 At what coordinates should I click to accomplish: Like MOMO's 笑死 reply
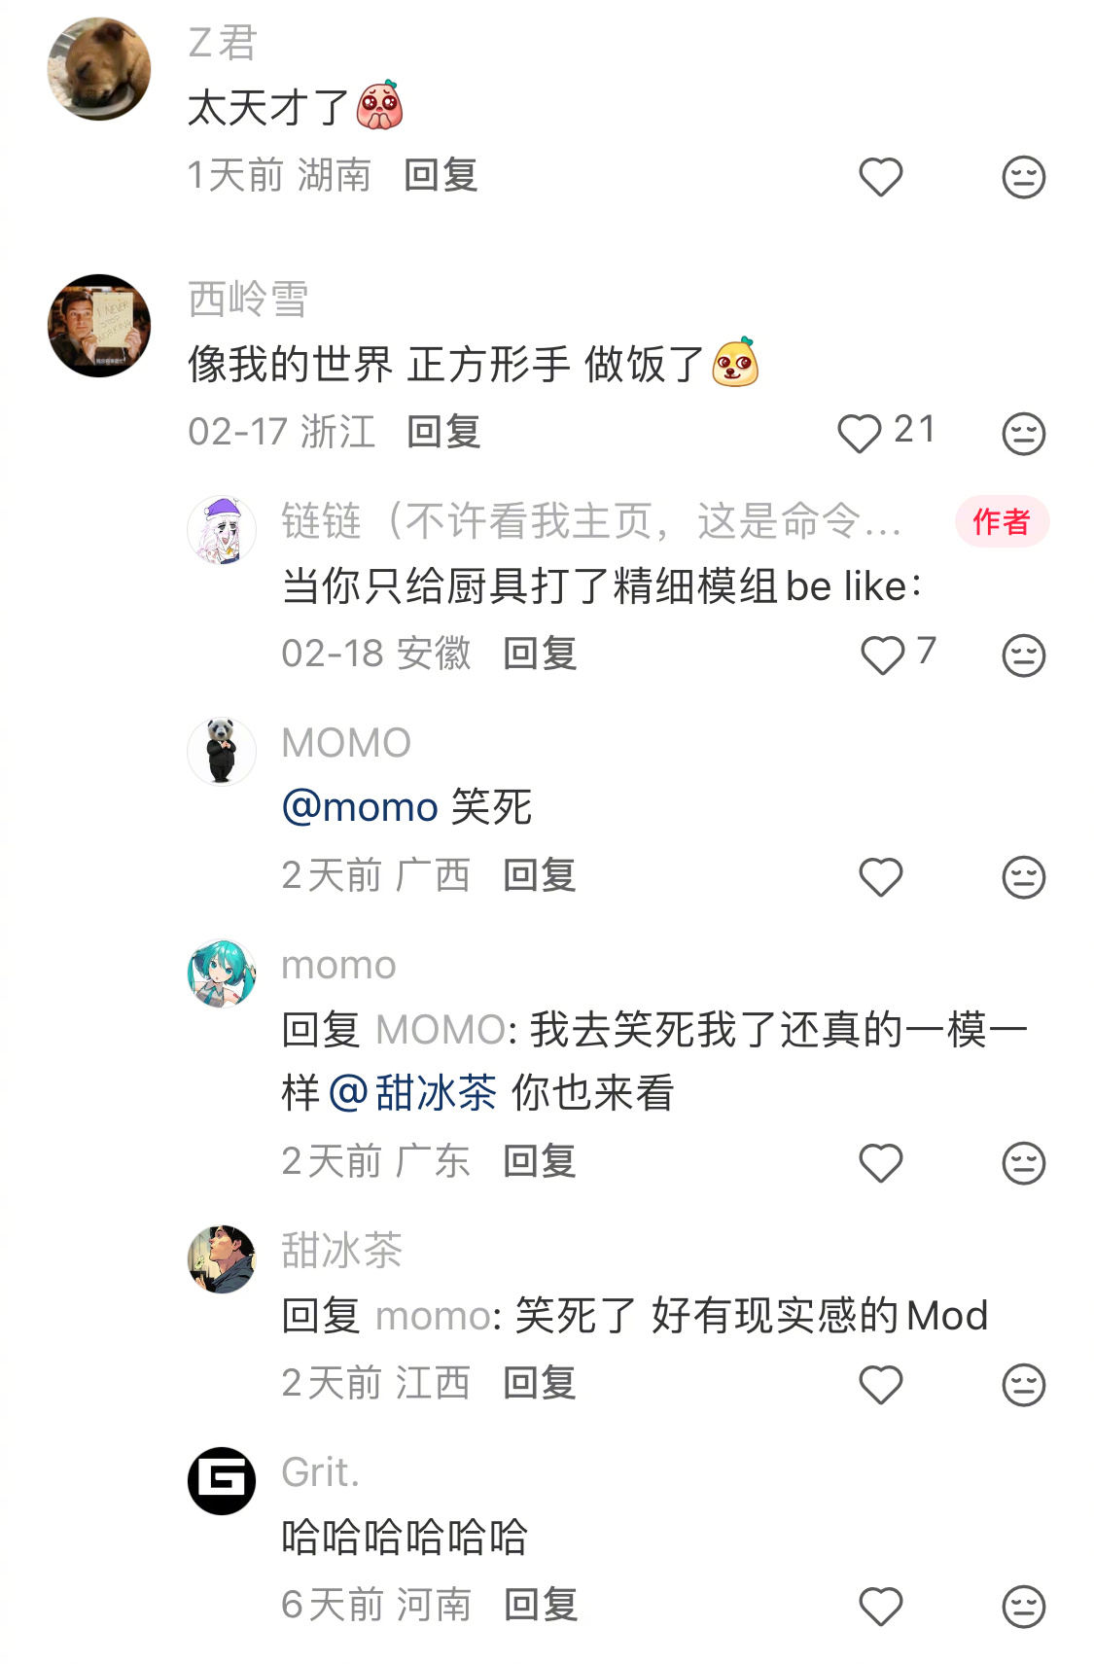tap(881, 877)
